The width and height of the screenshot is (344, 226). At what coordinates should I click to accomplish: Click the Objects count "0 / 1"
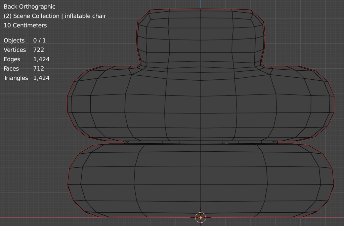pyautogui.click(x=39, y=41)
